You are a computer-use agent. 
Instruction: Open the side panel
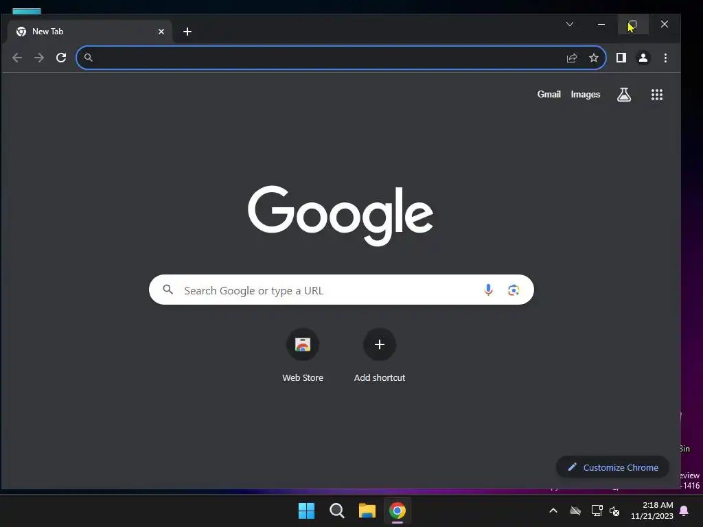[621, 58]
